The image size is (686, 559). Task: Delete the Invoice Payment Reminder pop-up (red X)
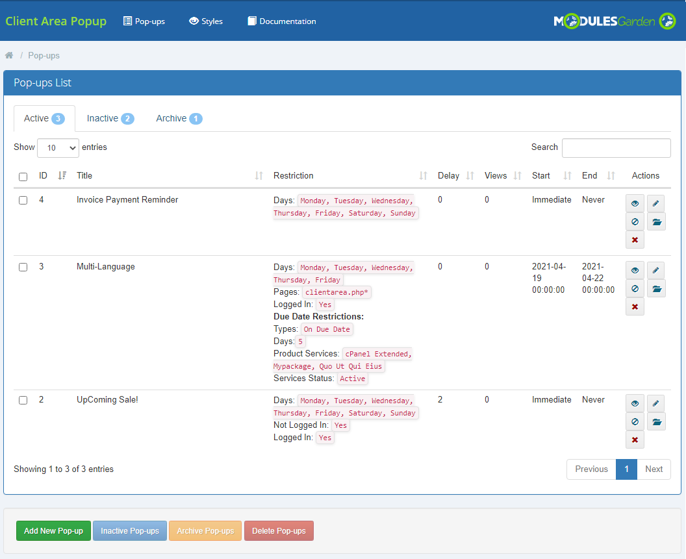(635, 240)
